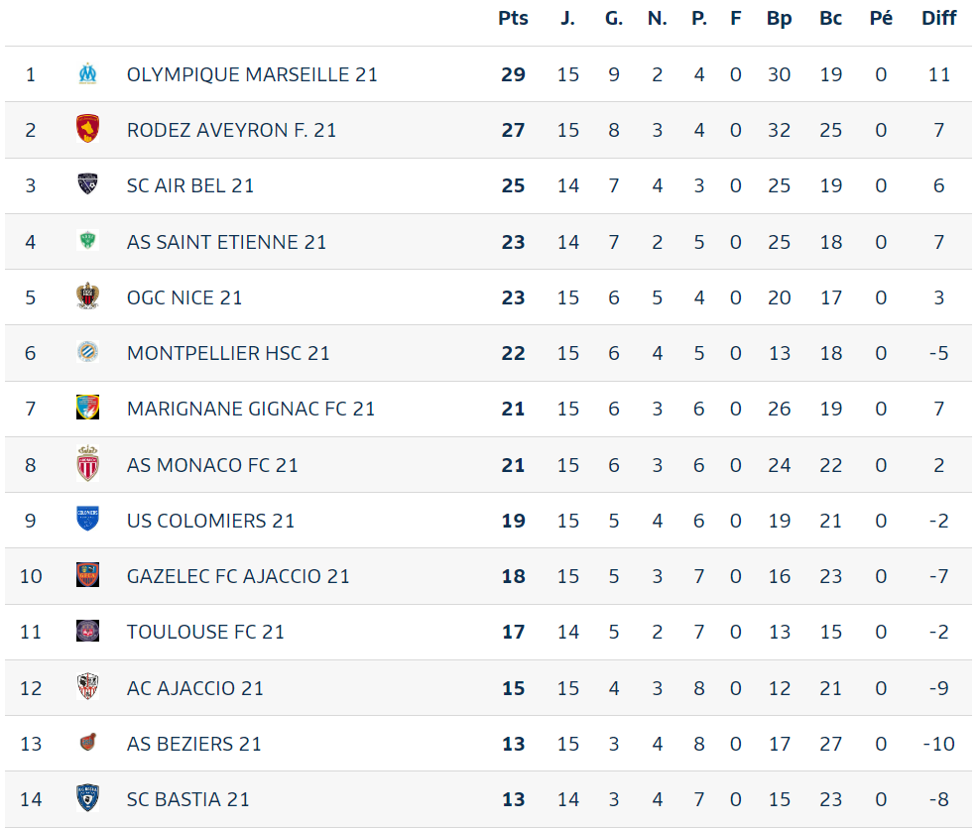The height and width of the screenshot is (828, 979).
Task: Click the Diff column header
Action: point(938,18)
